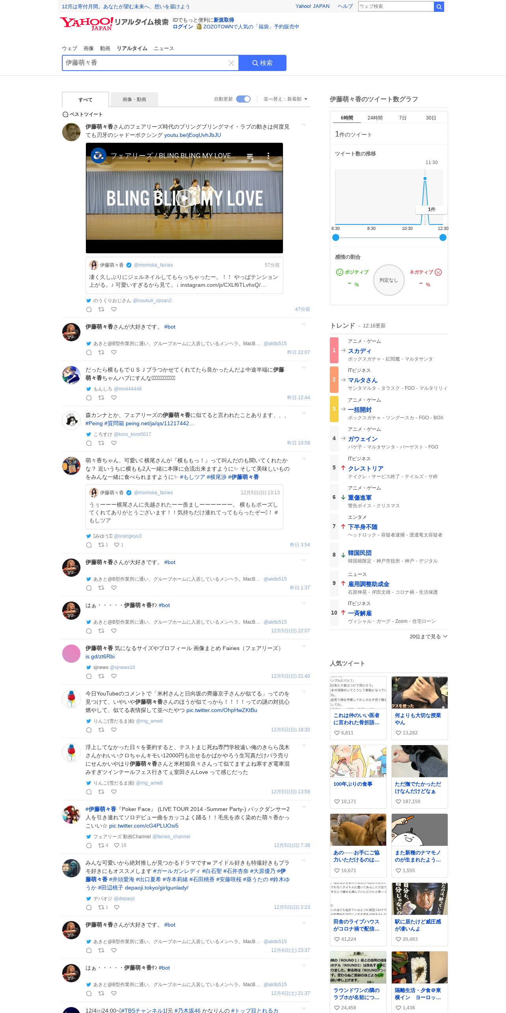Select the 24時間 graph tab
Image resolution: width=506 pixels, height=1013 pixels.
pyautogui.click(x=375, y=118)
